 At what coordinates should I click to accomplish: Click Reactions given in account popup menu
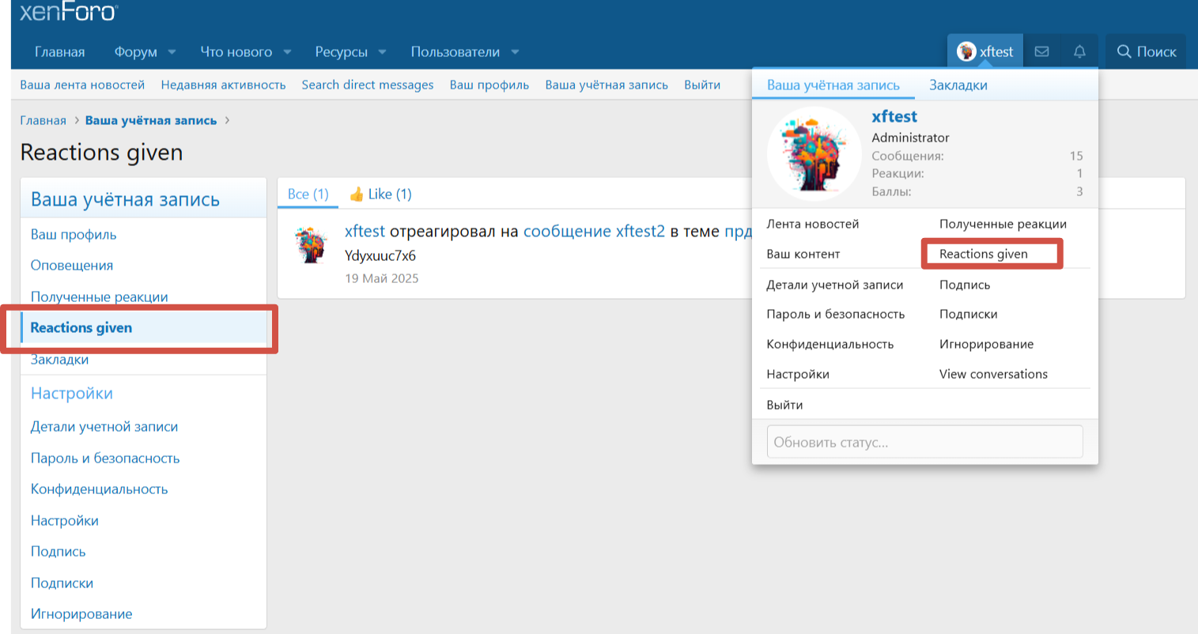(x=983, y=254)
